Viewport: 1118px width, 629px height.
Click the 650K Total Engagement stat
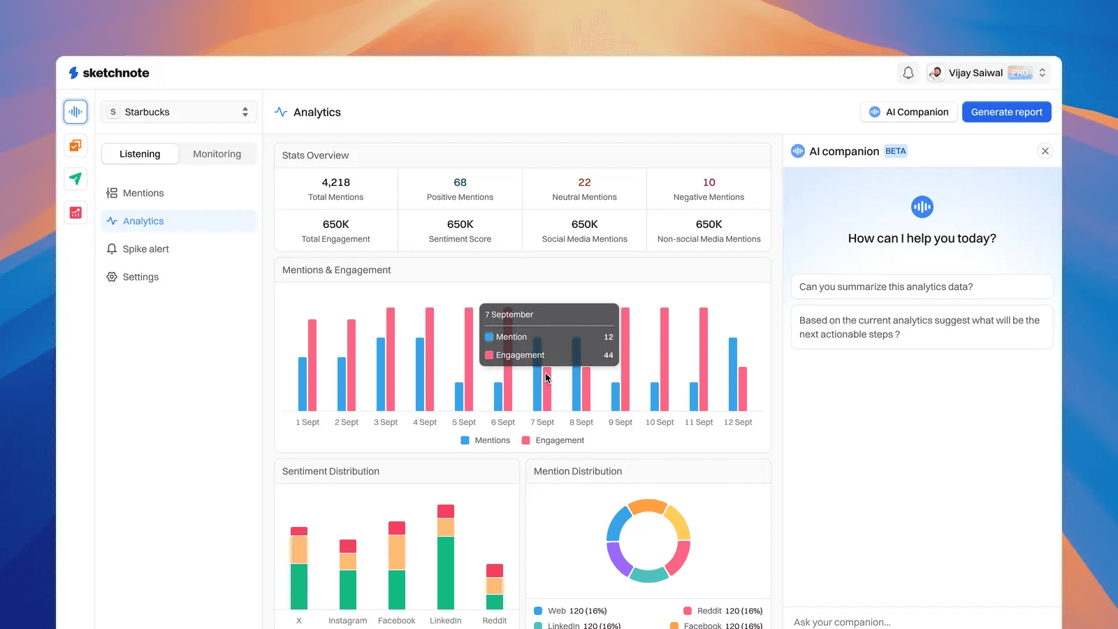click(x=336, y=231)
